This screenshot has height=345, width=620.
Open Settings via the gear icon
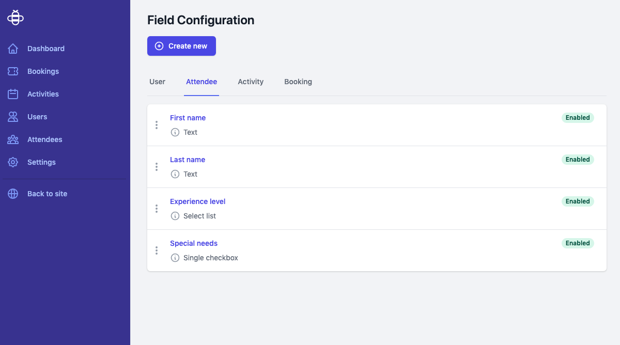(x=13, y=162)
